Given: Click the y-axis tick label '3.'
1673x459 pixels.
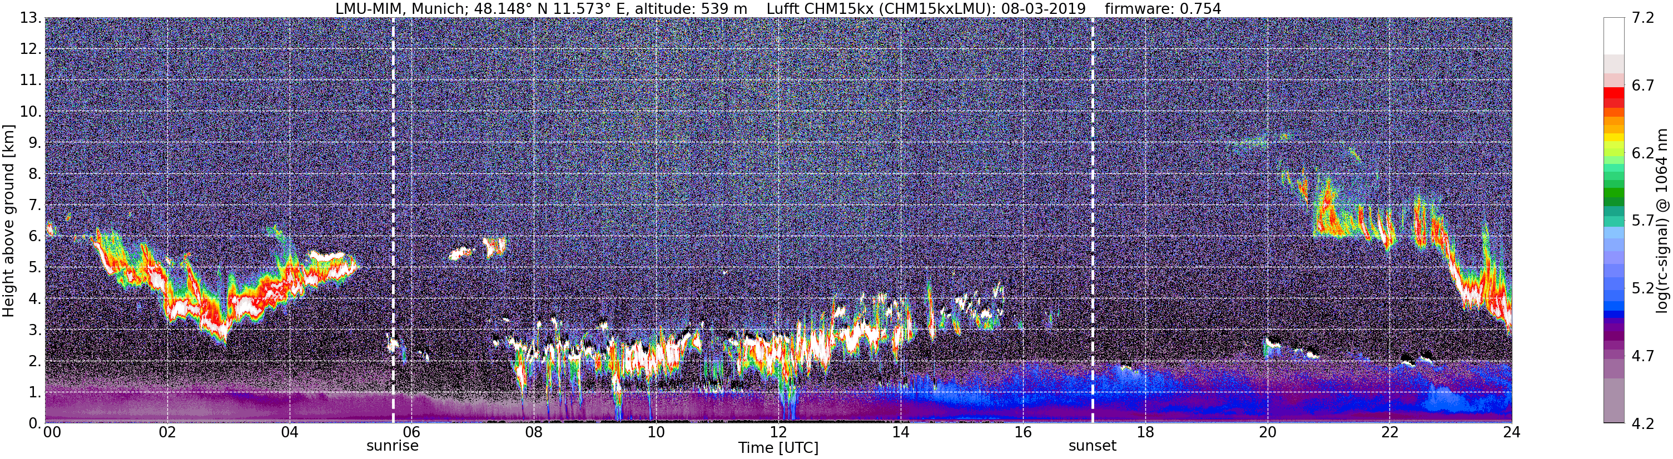Looking at the screenshot, I should pyautogui.click(x=34, y=330).
